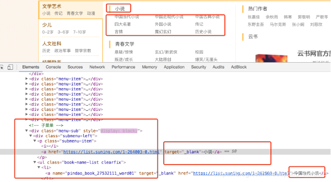331x182 pixels.
Task: Click 政治军事 under 人文社科
Action: click(x=62, y=51)
